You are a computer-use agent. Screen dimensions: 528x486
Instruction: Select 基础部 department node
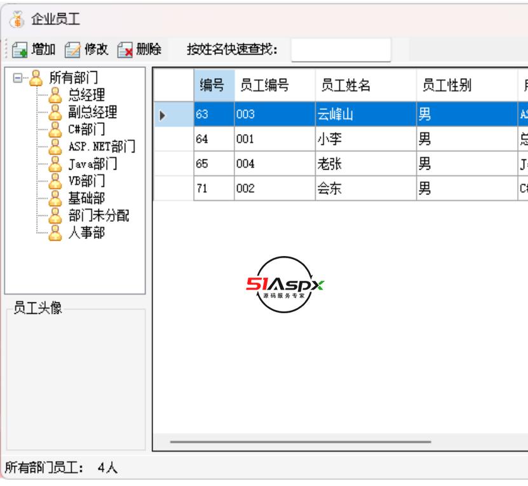click(x=86, y=198)
